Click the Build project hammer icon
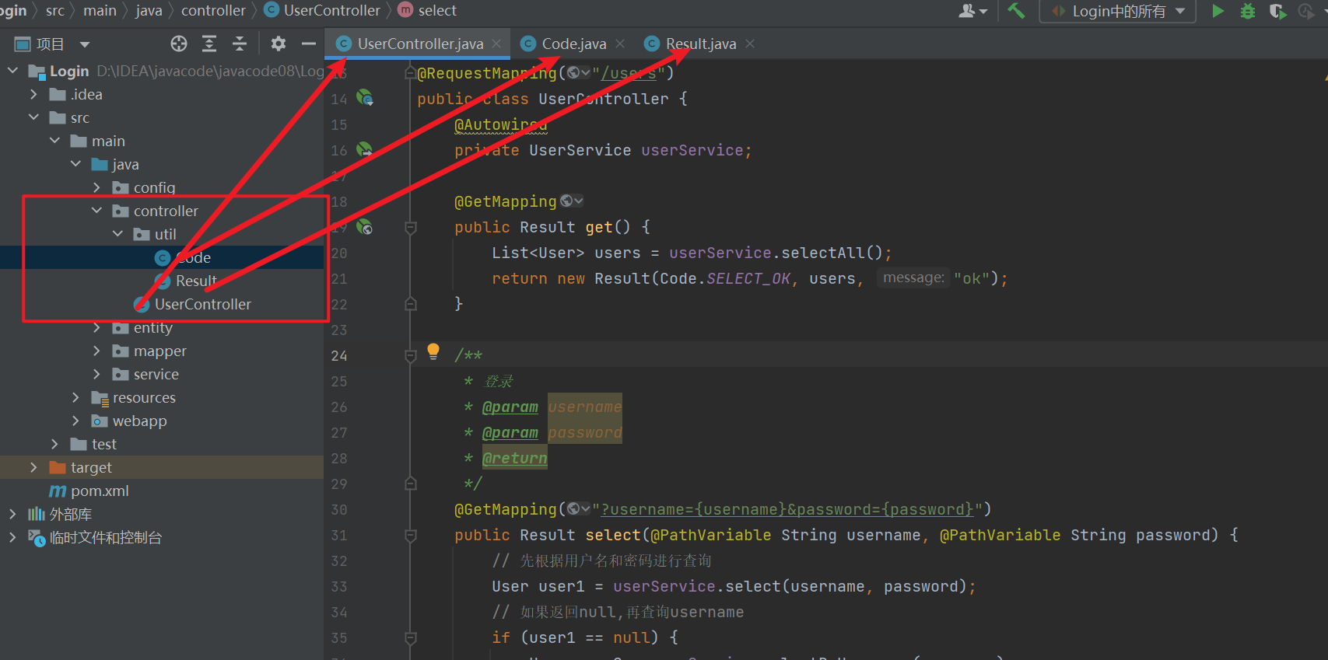Image resolution: width=1328 pixels, height=660 pixels. click(x=1016, y=11)
